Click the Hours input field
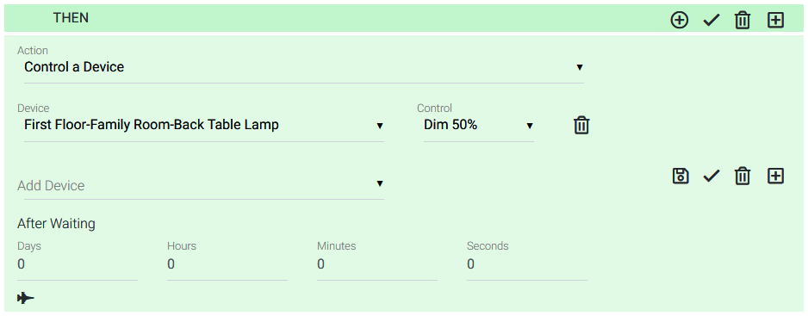 coord(227,264)
